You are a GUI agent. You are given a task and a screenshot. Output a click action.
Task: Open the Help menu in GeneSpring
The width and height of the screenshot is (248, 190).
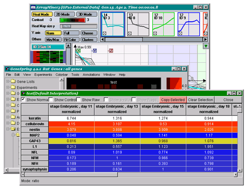pyautogui.click(x=122, y=74)
